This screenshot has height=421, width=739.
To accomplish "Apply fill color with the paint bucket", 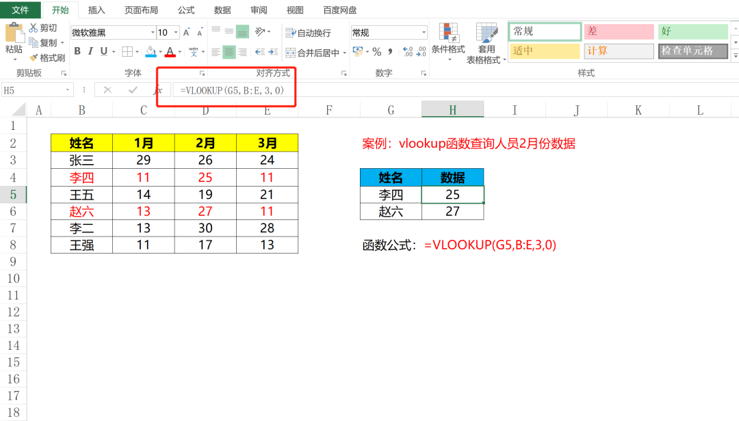I will point(151,51).
